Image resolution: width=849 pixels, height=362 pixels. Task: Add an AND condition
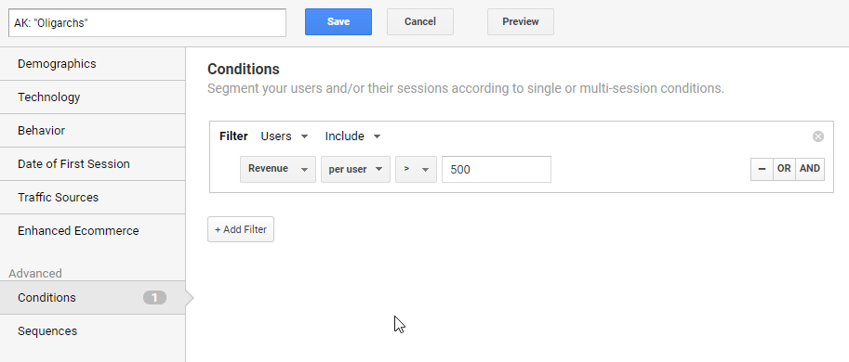coord(810,169)
